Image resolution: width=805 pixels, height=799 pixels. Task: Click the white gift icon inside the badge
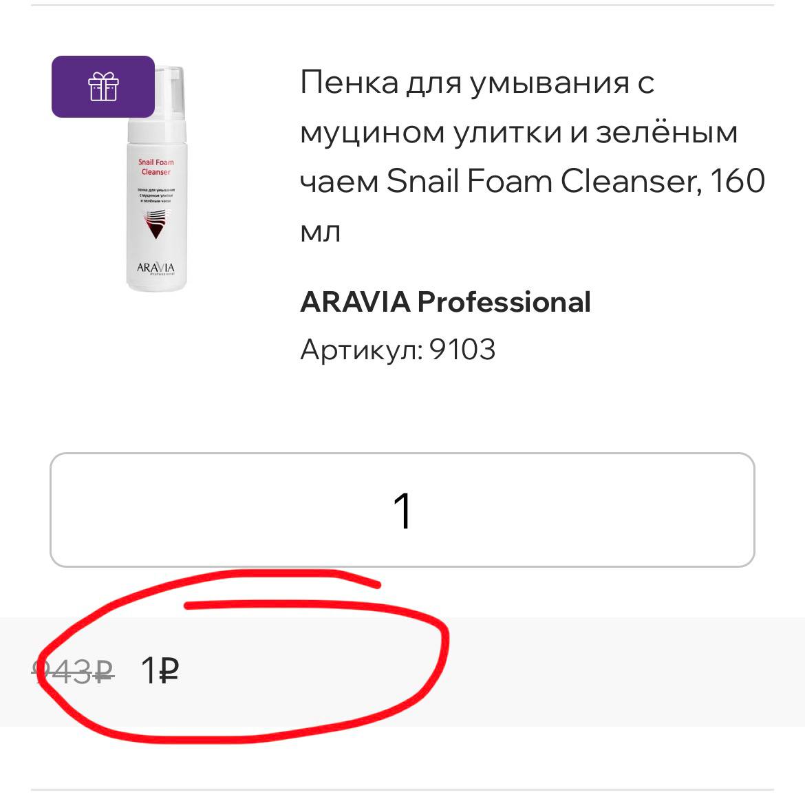pos(103,86)
